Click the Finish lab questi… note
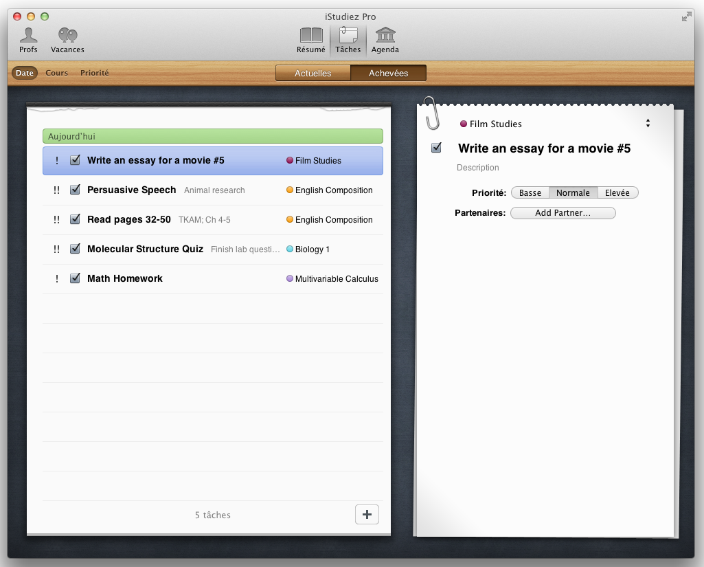Screen dimensions: 704x567 (x=245, y=249)
